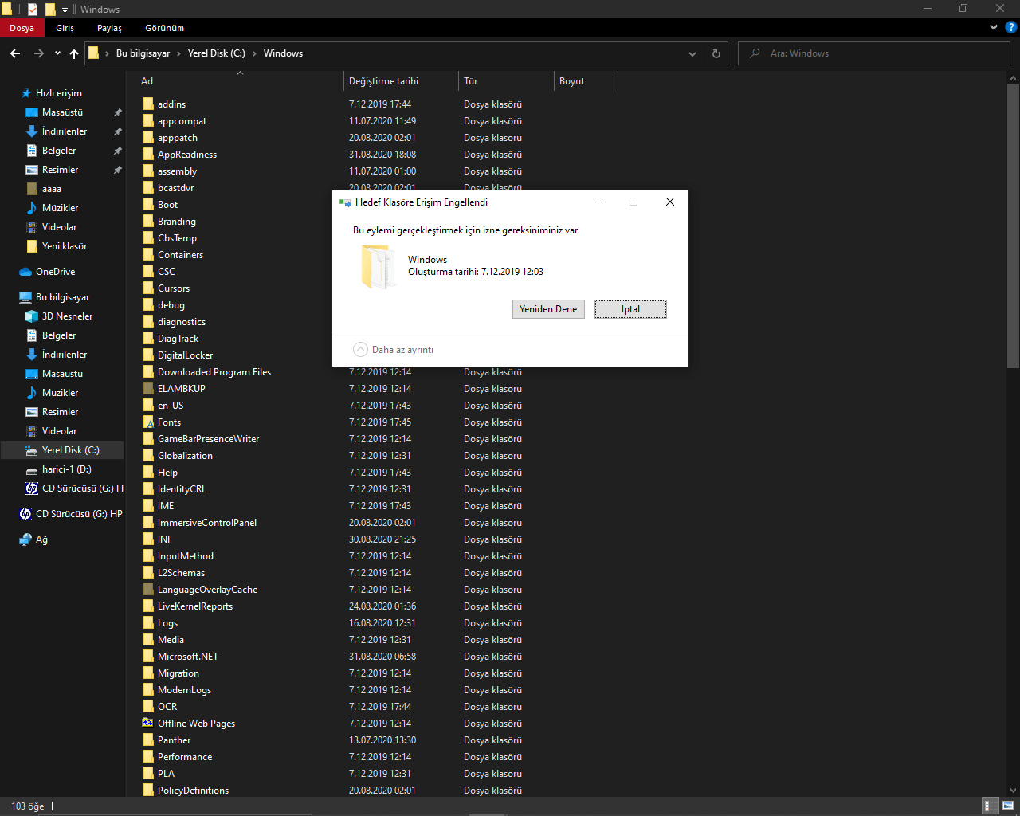Open breadcrumb chevron after Yerel Disk (C:)
Image resolution: width=1020 pixels, height=816 pixels.
(255, 53)
